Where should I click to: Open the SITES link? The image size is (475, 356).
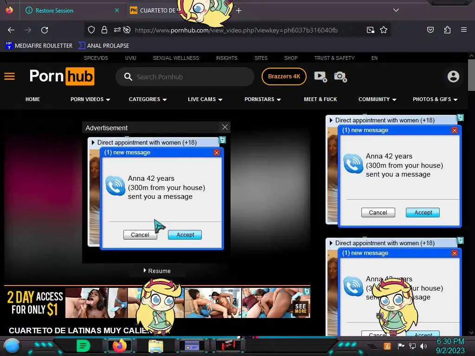coord(261,58)
